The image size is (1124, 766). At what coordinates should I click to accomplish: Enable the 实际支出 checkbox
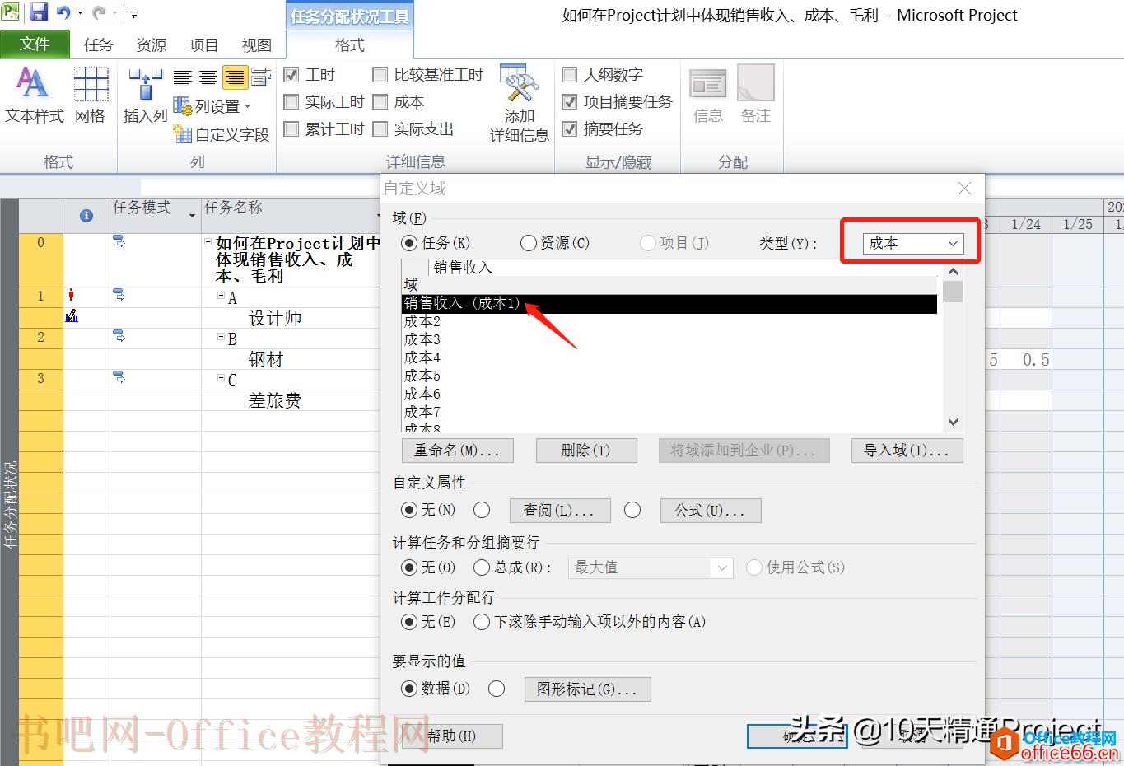(380, 129)
